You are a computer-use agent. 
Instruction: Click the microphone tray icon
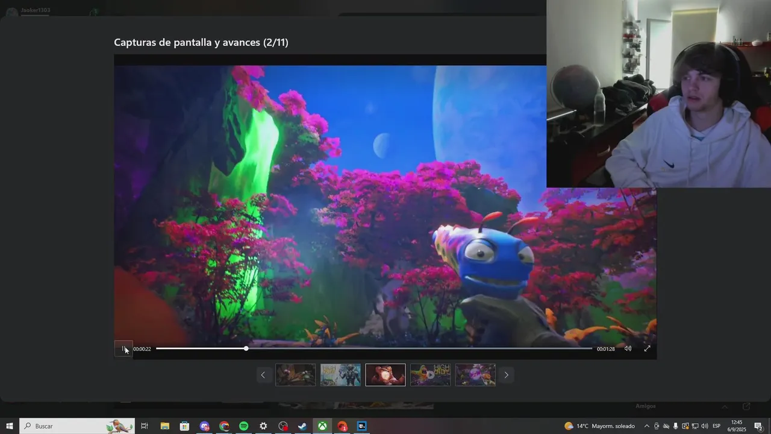tap(676, 426)
